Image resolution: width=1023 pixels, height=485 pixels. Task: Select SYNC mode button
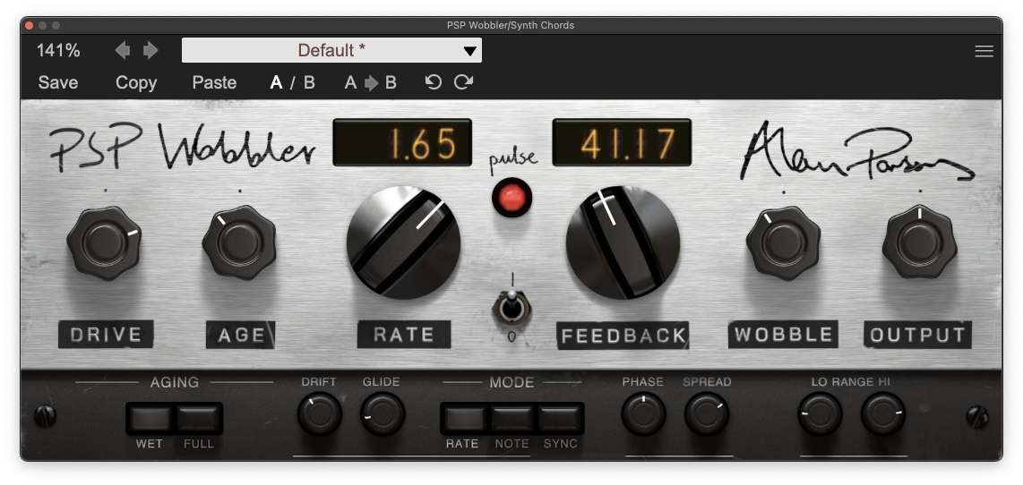(x=561, y=419)
